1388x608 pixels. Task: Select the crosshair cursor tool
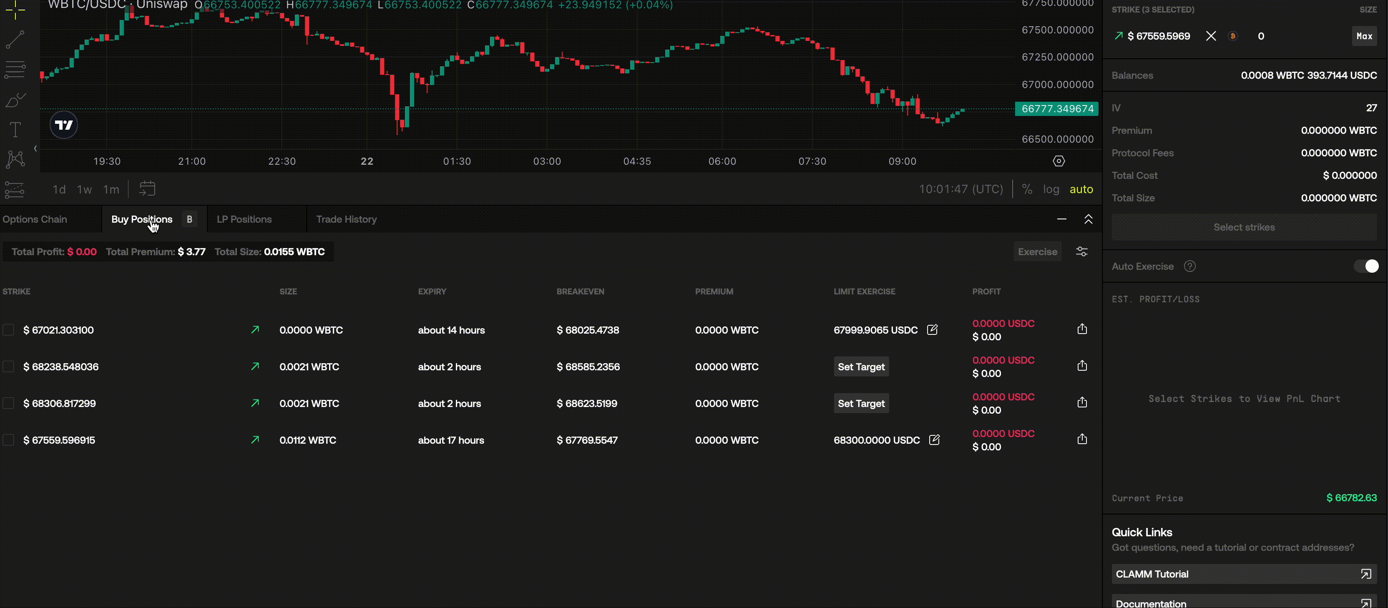click(15, 9)
